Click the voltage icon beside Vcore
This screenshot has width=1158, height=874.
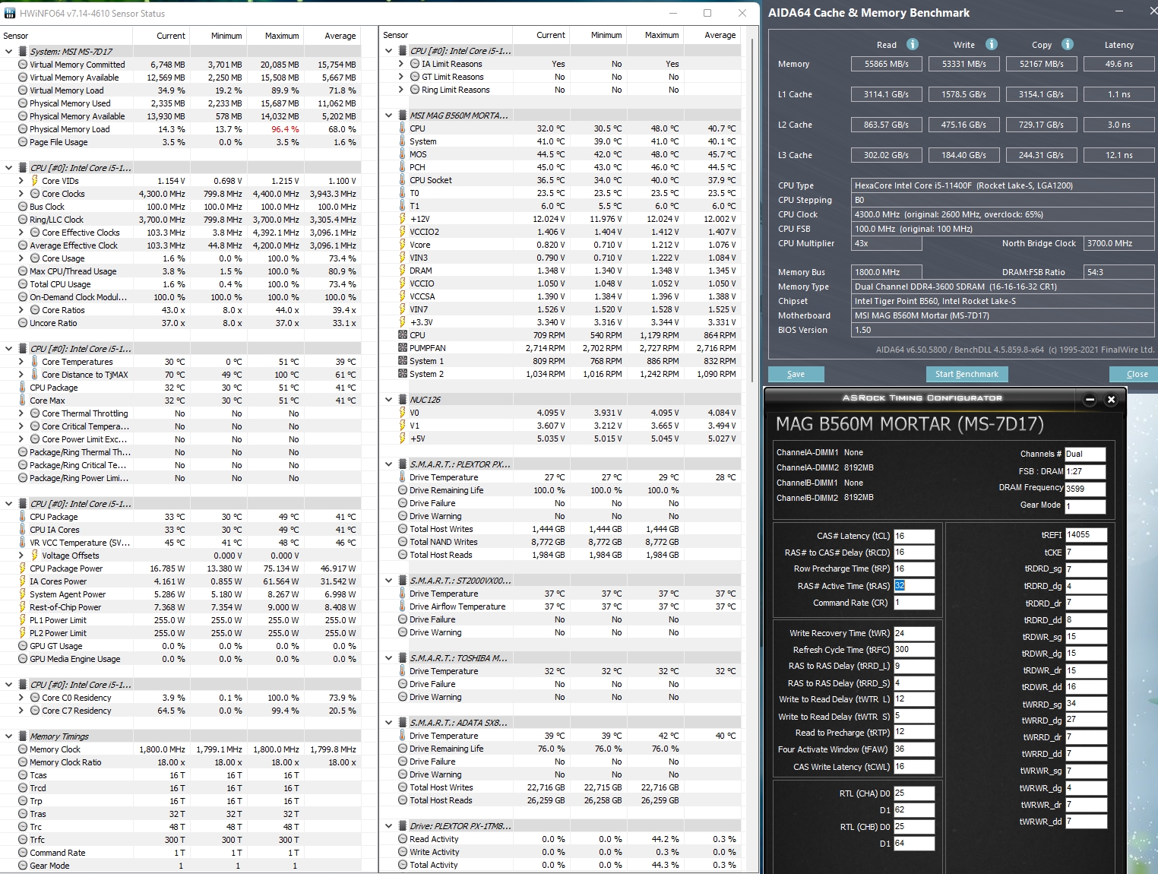pyautogui.click(x=403, y=245)
